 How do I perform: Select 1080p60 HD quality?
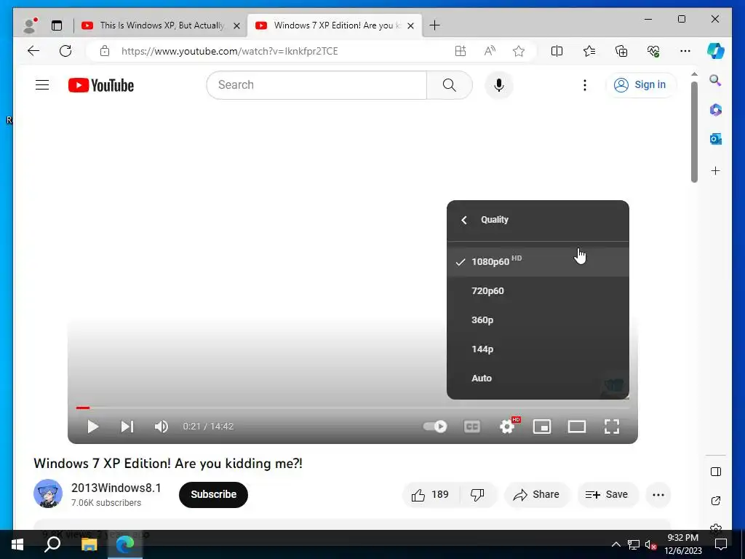click(538, 262)
